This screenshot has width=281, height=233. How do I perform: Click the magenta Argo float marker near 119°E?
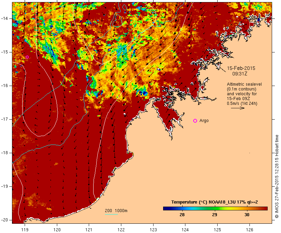point(27,57)
